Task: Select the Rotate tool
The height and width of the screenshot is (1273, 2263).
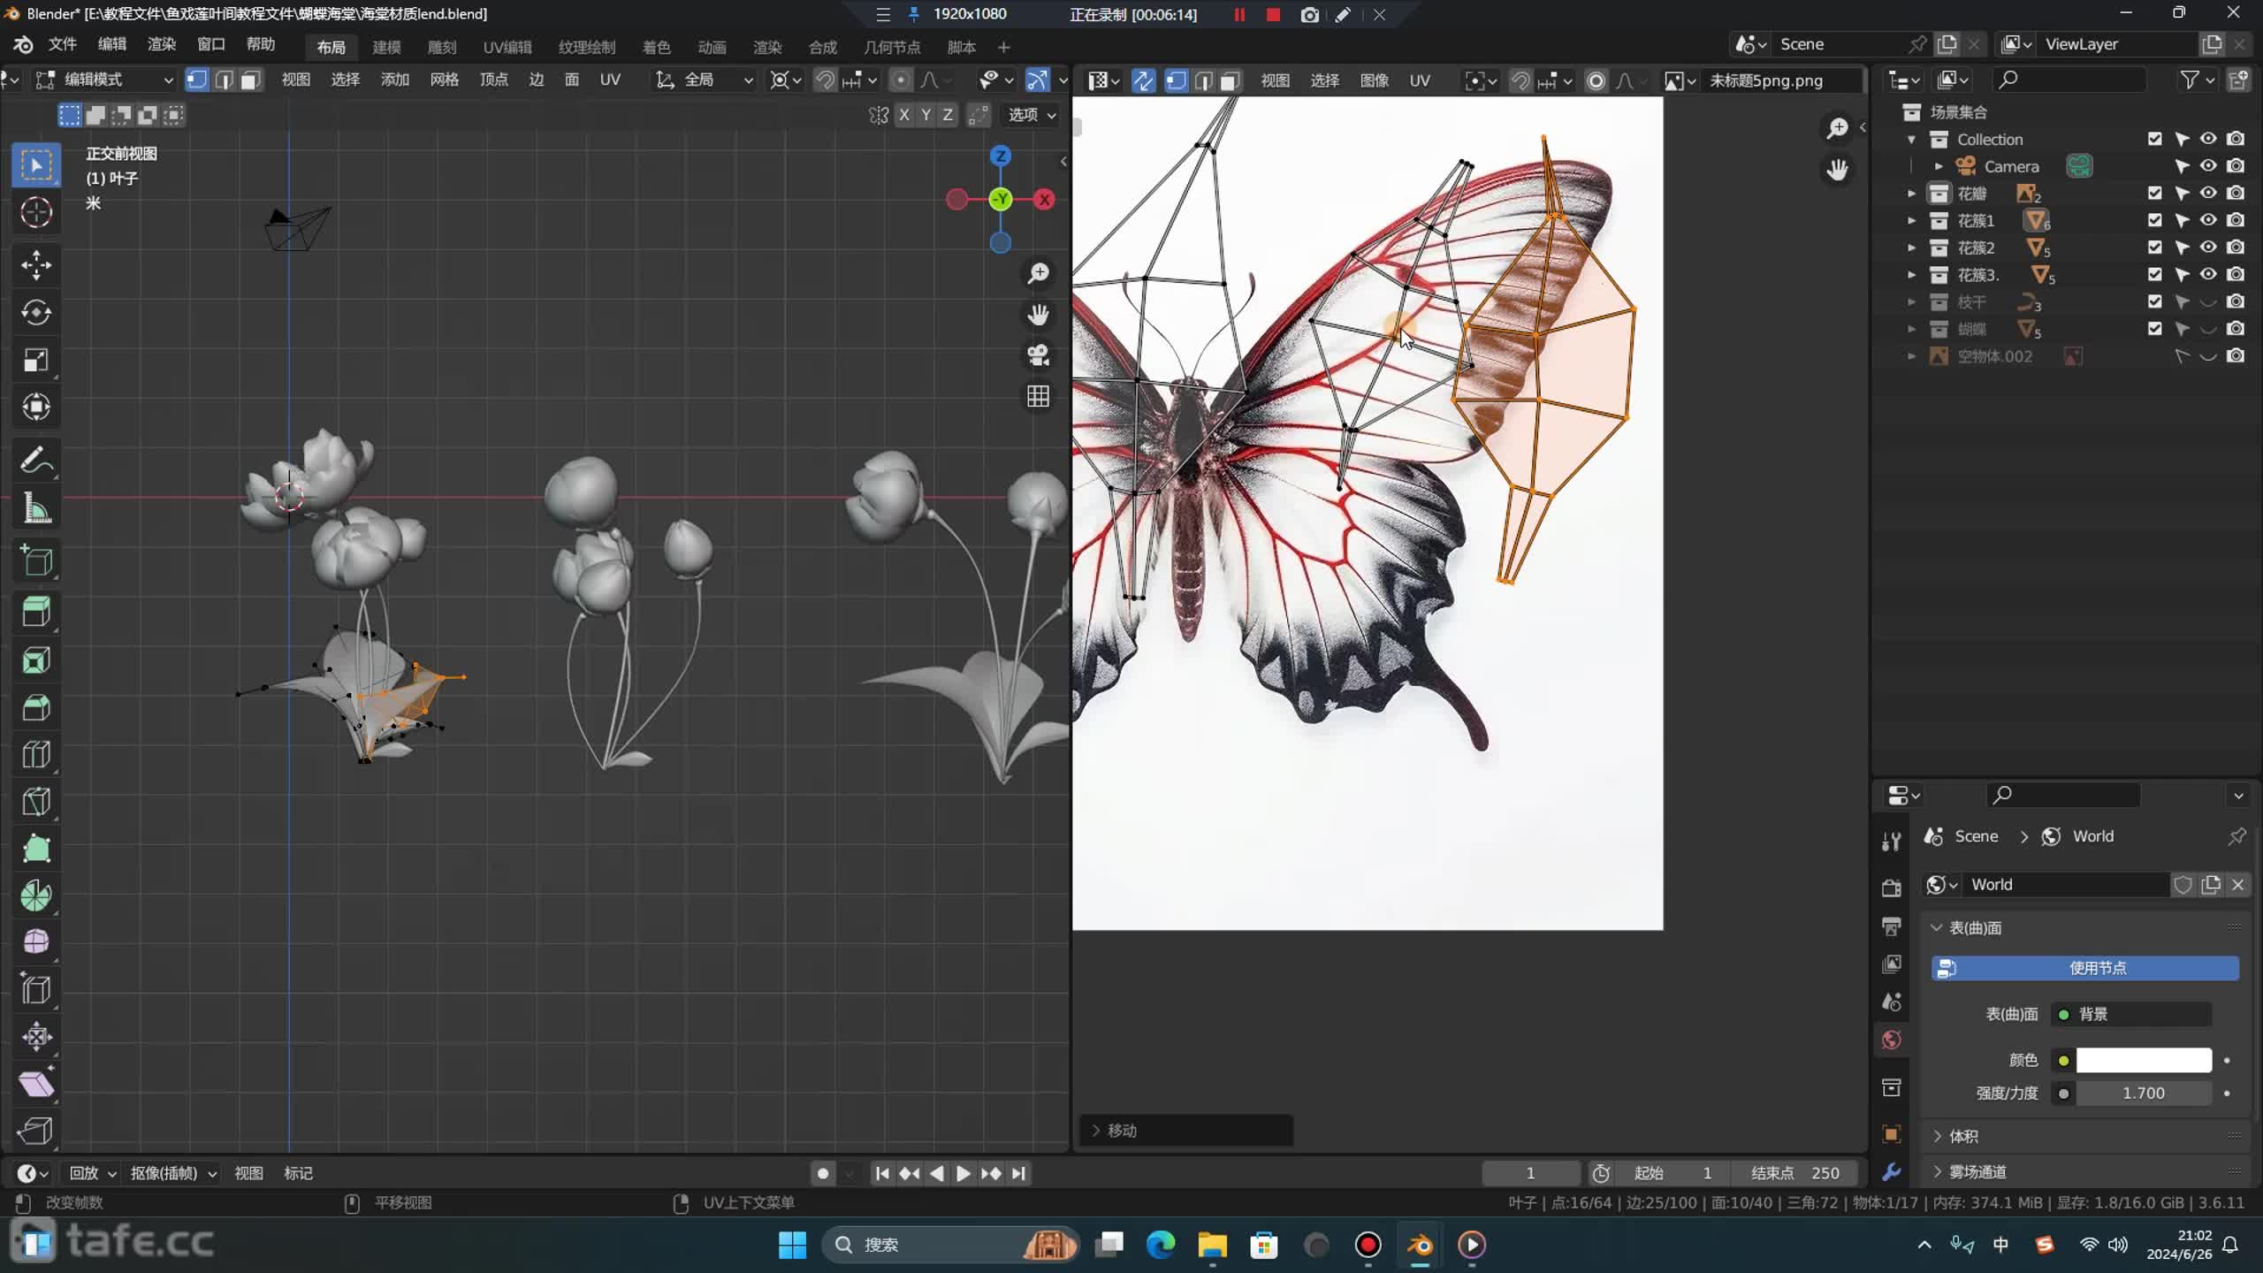Action: tap(36, 313)
